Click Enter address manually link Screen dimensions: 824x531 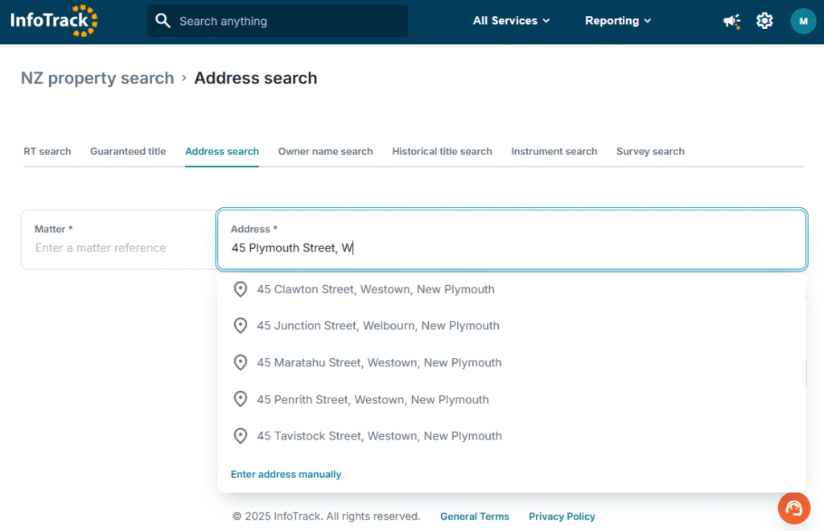click(286, 475)
